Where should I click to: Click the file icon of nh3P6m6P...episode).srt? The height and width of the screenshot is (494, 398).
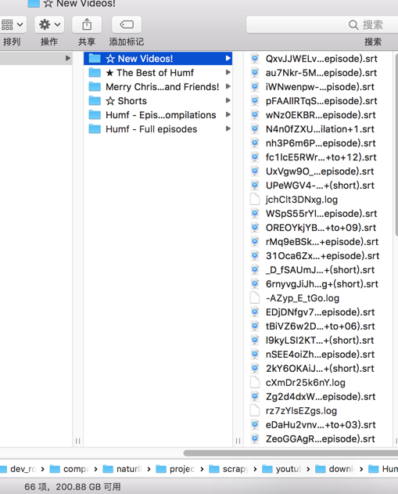point(255,143)
